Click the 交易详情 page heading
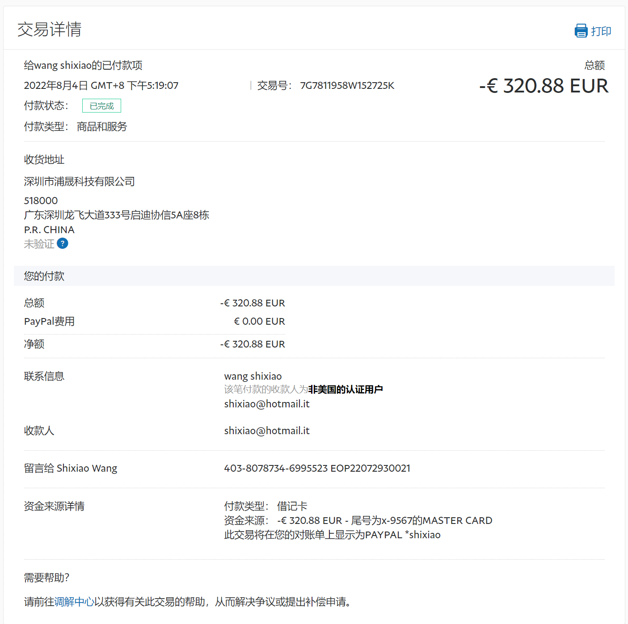628x624 pixels. [x=50, y=29]
